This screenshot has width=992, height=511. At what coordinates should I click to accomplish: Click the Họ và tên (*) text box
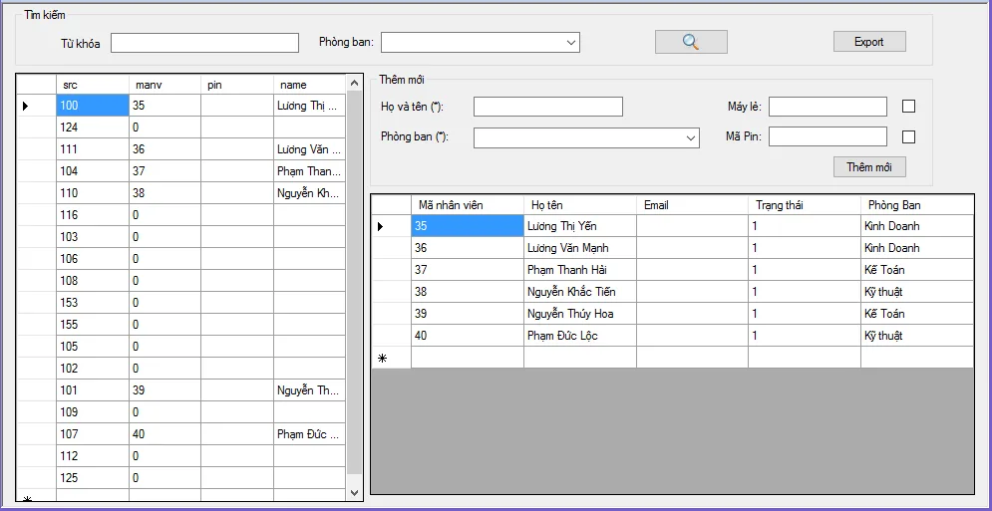(x=547, y=107)
